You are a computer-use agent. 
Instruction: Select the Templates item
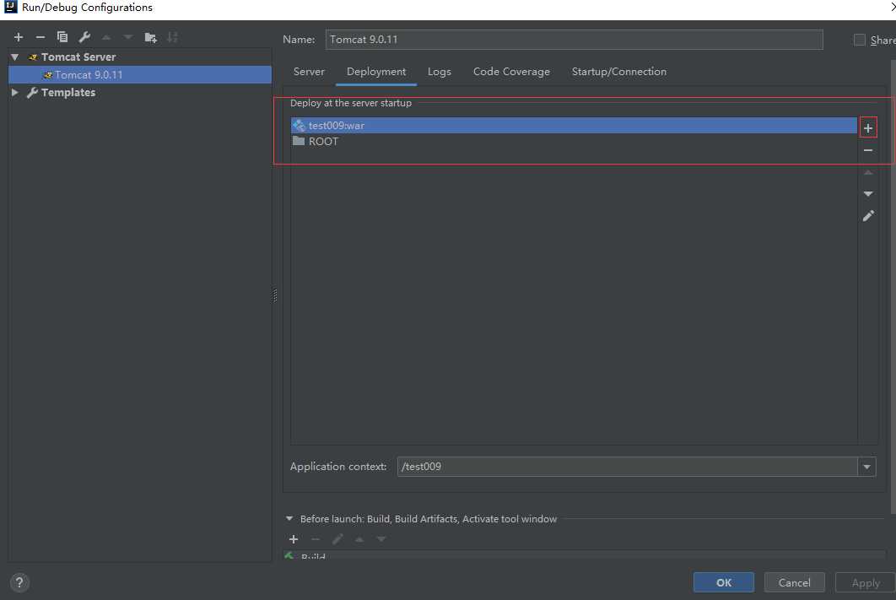68,92
